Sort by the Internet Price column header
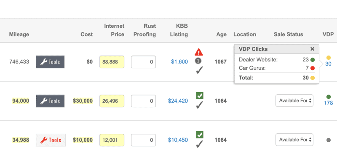This screenshot has width=337, height=159. (x=114, y=30)
